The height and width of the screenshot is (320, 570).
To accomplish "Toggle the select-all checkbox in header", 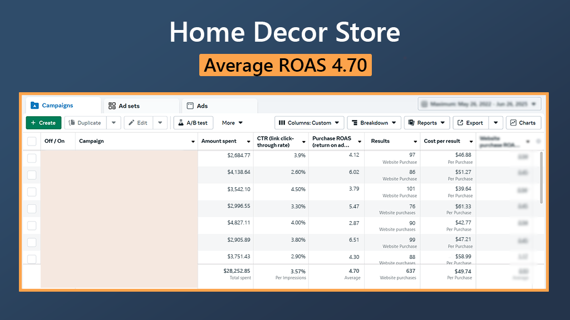I will 32,141.
